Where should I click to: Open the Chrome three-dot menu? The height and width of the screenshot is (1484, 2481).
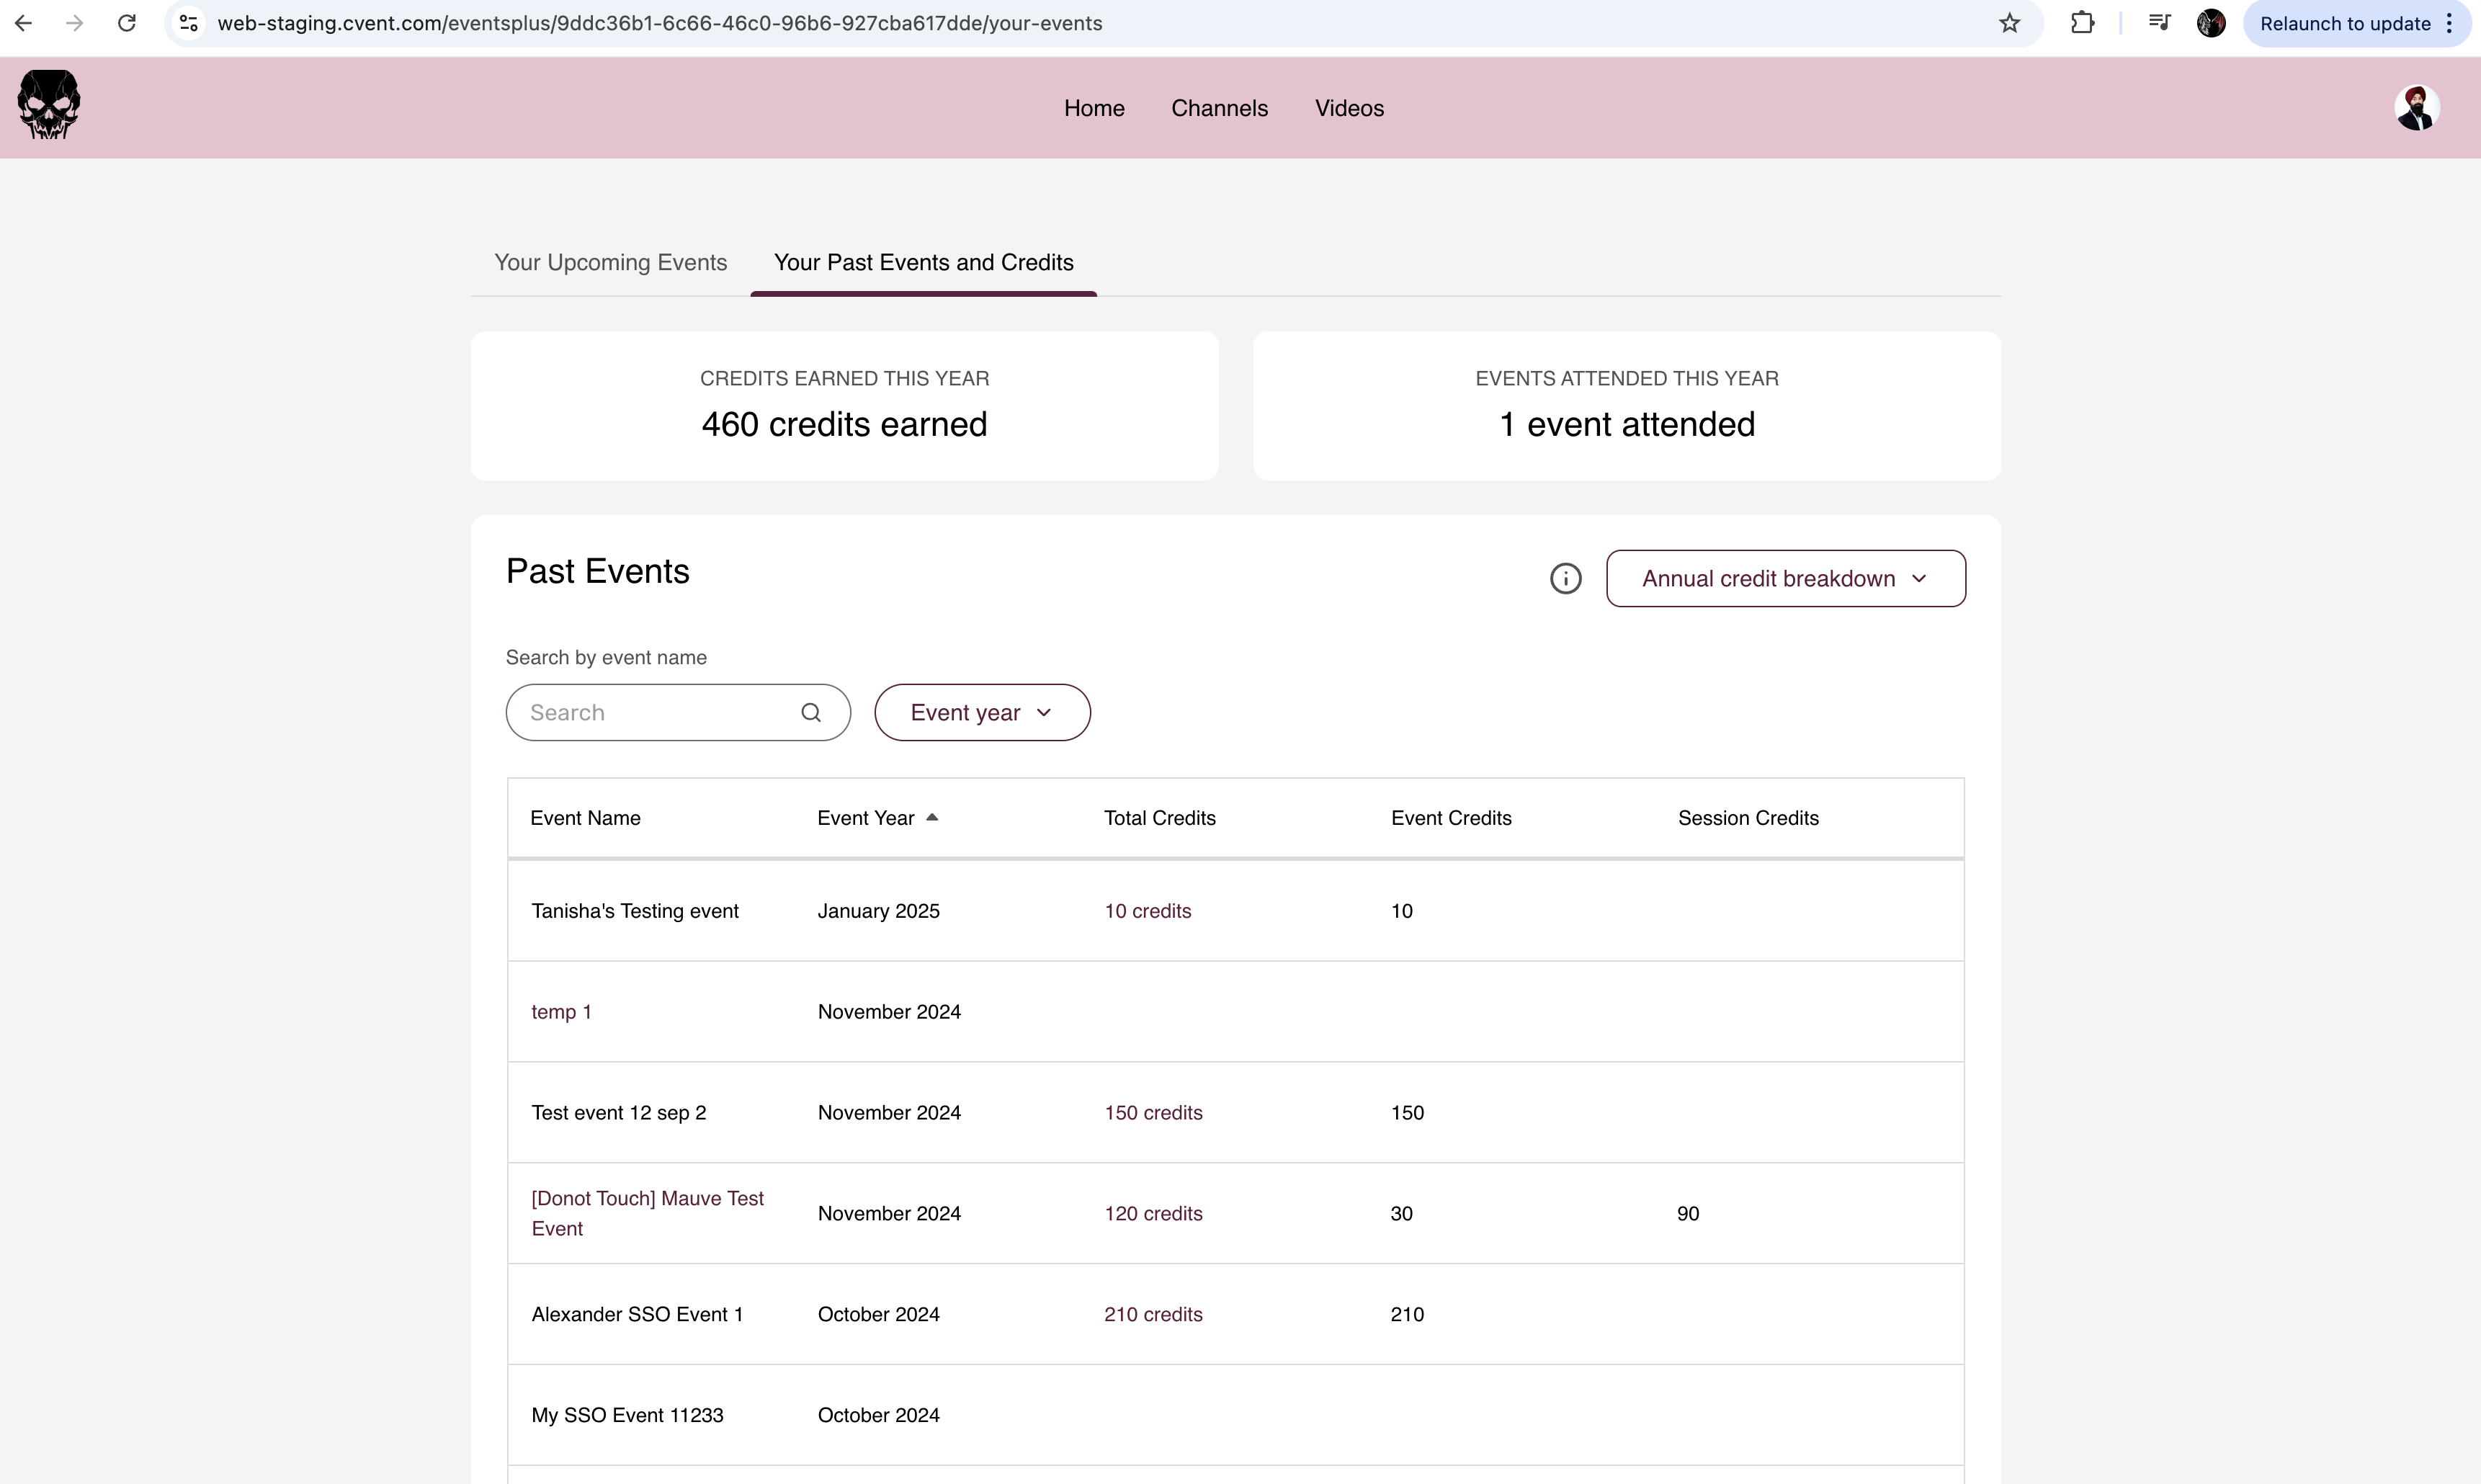tap(2449, 23)
